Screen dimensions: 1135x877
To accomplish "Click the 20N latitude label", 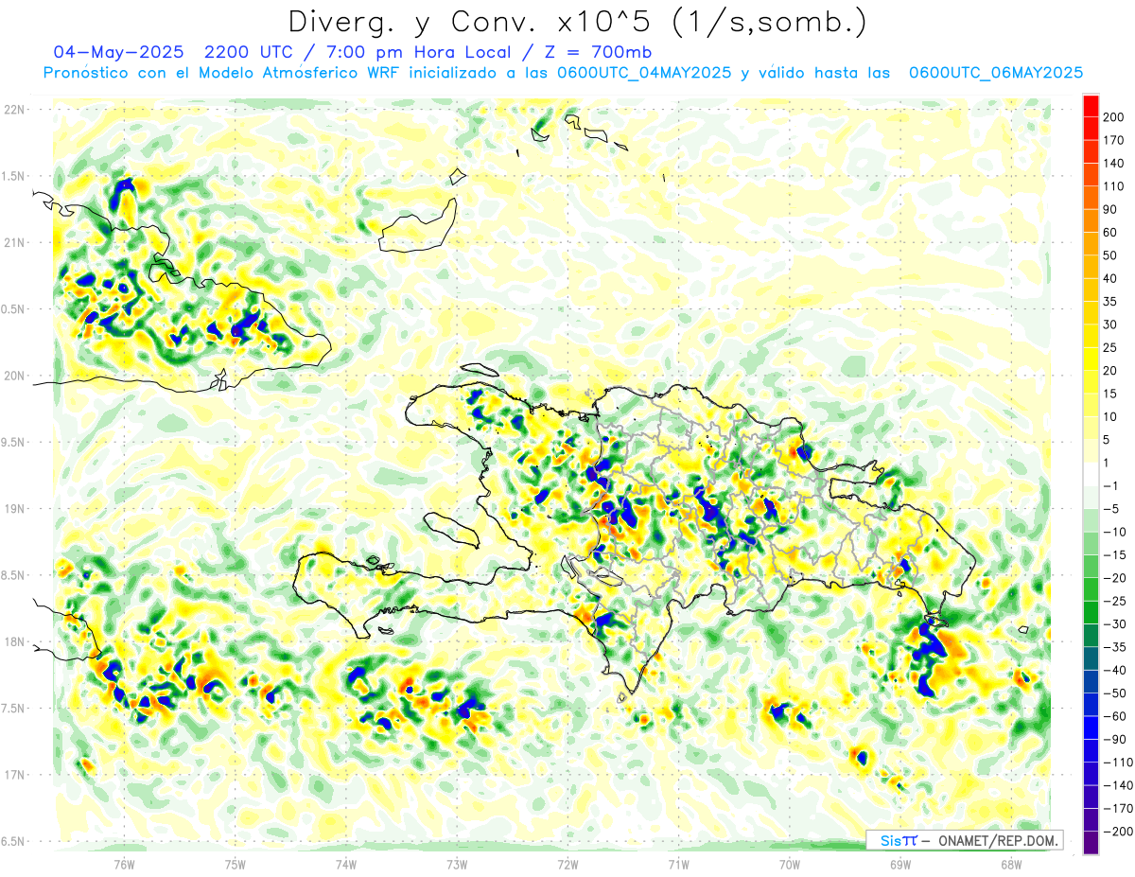I will click(13, 376).
